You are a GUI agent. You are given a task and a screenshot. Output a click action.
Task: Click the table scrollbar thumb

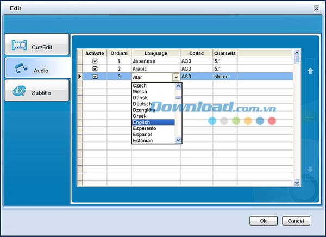(x=297, y=60)
